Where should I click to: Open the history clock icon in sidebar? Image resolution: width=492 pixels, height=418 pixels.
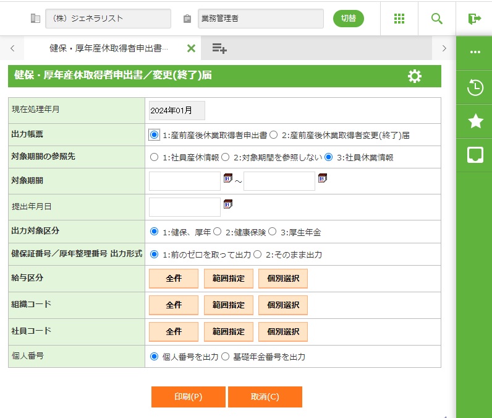pyautogui.click(x=475, y=88)
